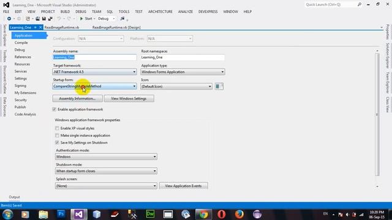Open the Windows Start orb
392x220 pixels.
pyautogui.click(x=7, y=215)
